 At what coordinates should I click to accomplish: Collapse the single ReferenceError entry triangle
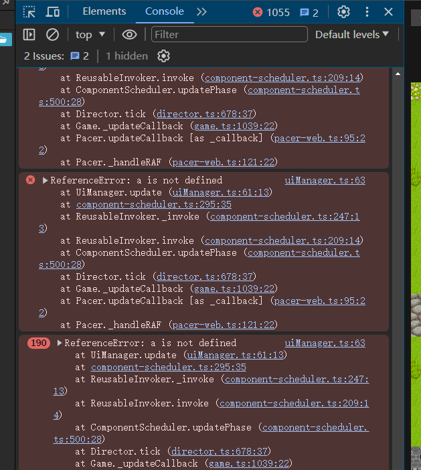[x=45, y=181]
